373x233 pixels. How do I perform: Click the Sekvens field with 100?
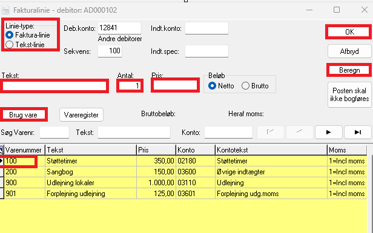[x=110, y=51]
